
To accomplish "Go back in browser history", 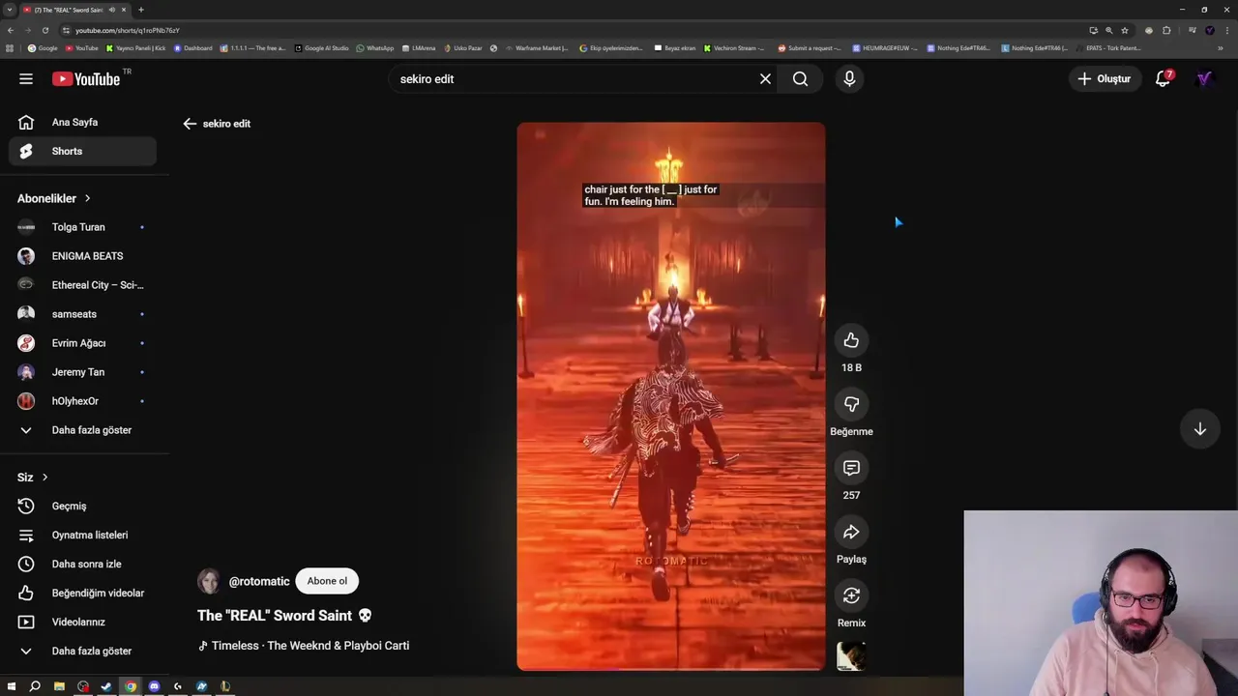I will [x=12, y=30].
